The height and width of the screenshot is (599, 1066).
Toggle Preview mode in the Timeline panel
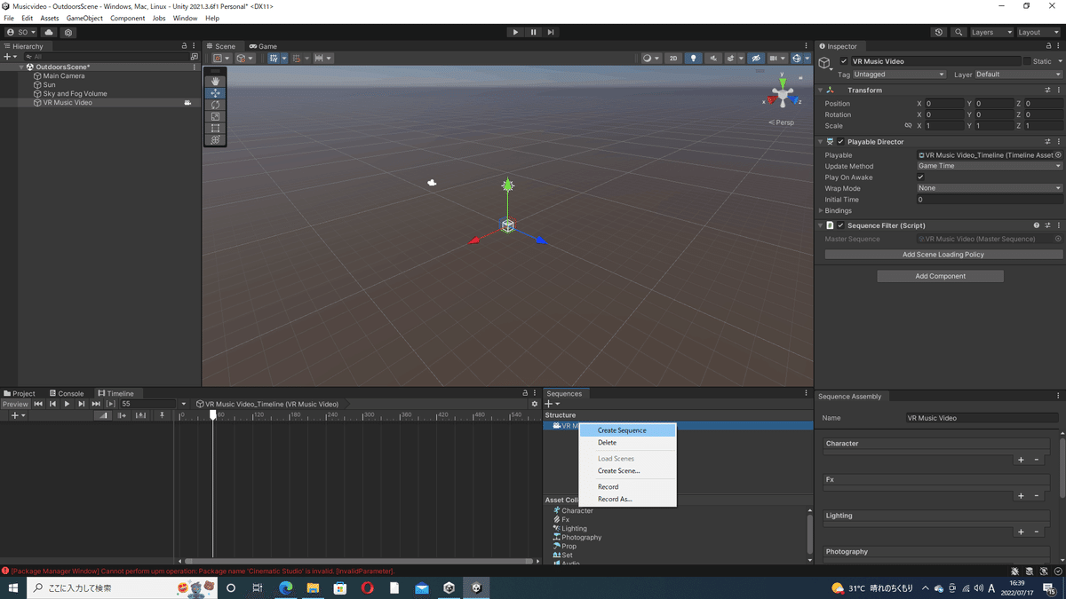(x=15, y=403)
